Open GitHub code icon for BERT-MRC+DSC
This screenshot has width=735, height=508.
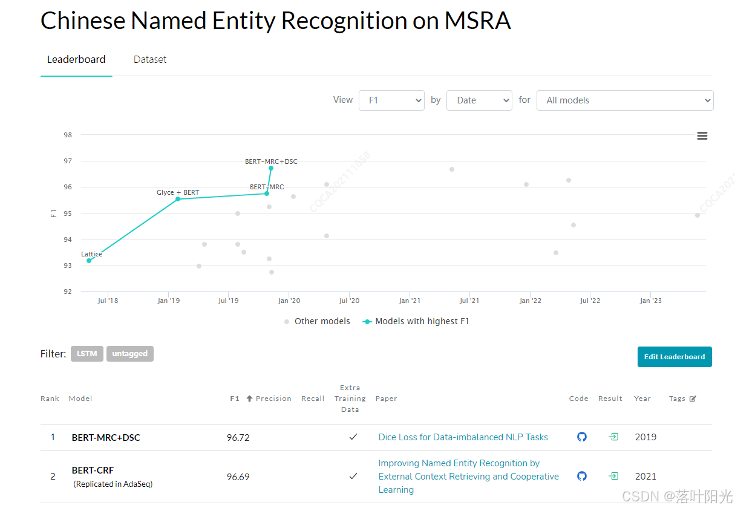click(x=582, y=437)
